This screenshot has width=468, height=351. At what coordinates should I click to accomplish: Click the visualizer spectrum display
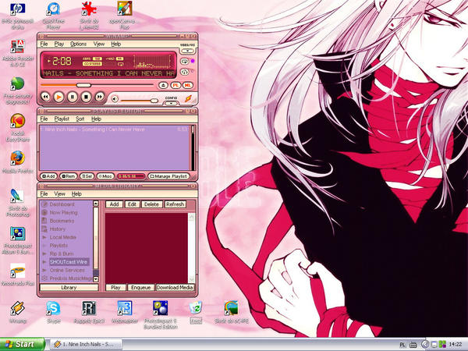[154, 62]
